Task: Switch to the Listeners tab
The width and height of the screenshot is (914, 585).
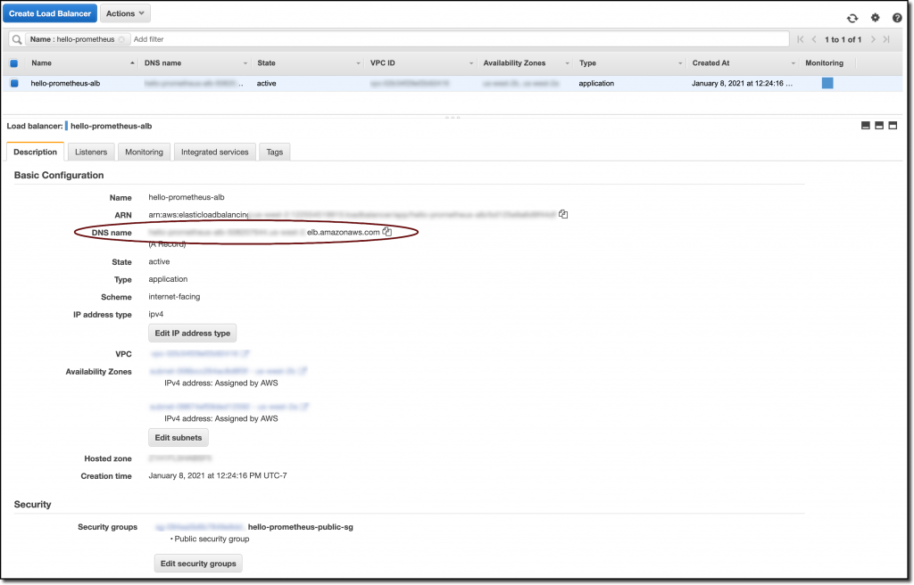Action: [x=90, y=152]
